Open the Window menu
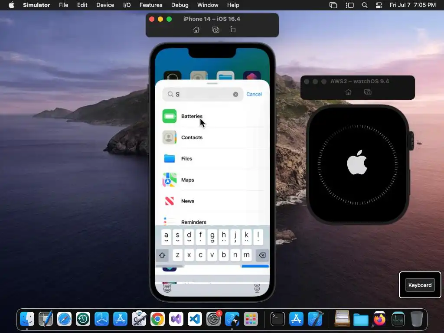Screen dimensions: 444x333 (208, 5)
